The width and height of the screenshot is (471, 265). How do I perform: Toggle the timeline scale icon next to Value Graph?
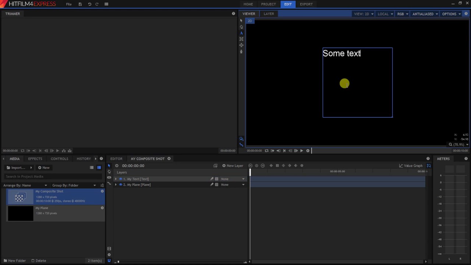(429, 166)
